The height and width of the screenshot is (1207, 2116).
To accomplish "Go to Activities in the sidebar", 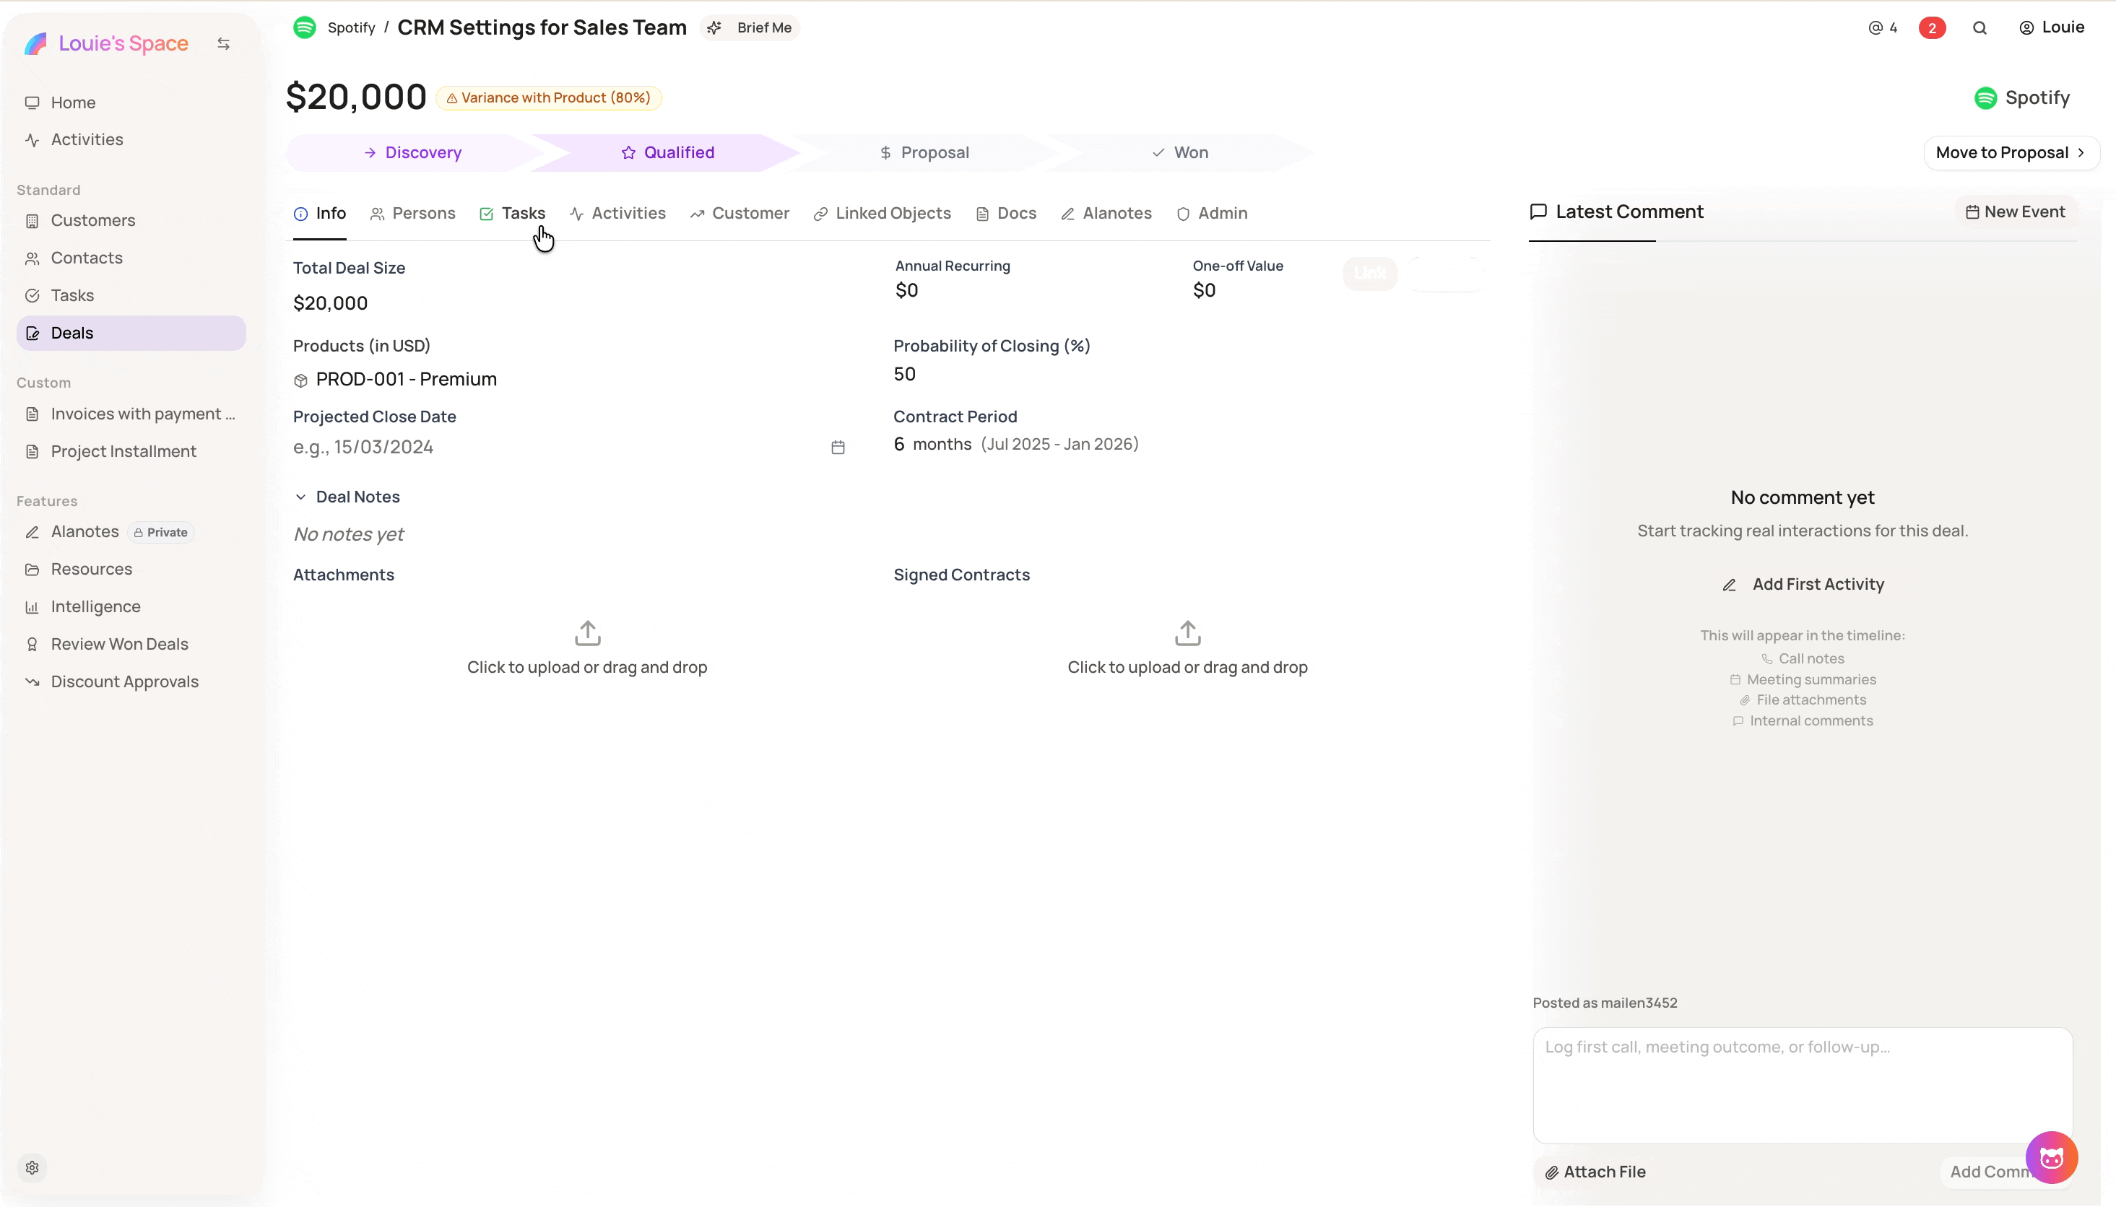I will click(x=131, y=139).
